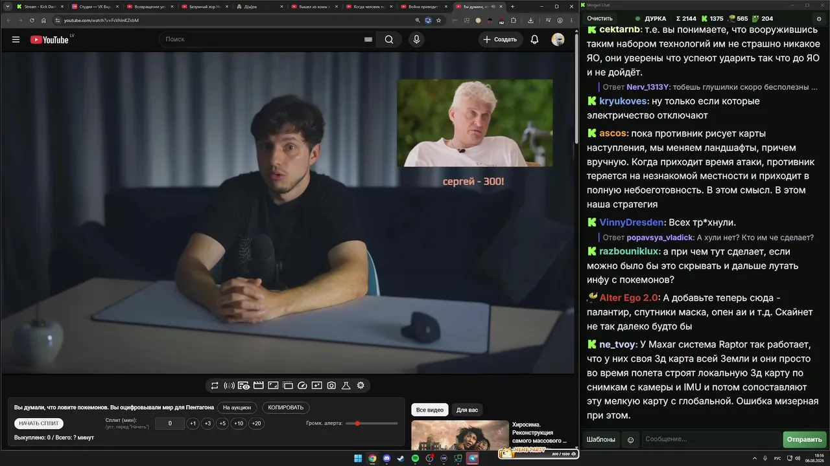This screenshot has width=830, height=466.
Task: Focus the chat 'Сообщение...' message field
Action: pyautogui.click(x=711, y=439)
